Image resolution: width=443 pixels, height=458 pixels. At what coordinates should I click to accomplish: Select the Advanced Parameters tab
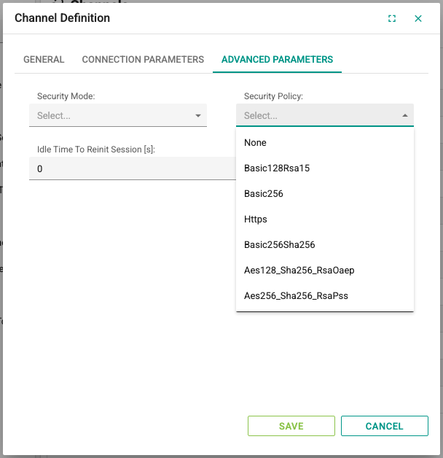277,60
